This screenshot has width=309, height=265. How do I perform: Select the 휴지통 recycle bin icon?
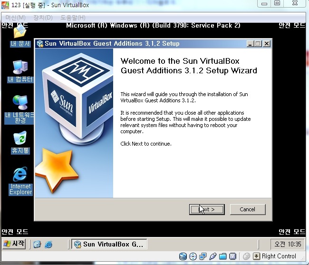20,142
